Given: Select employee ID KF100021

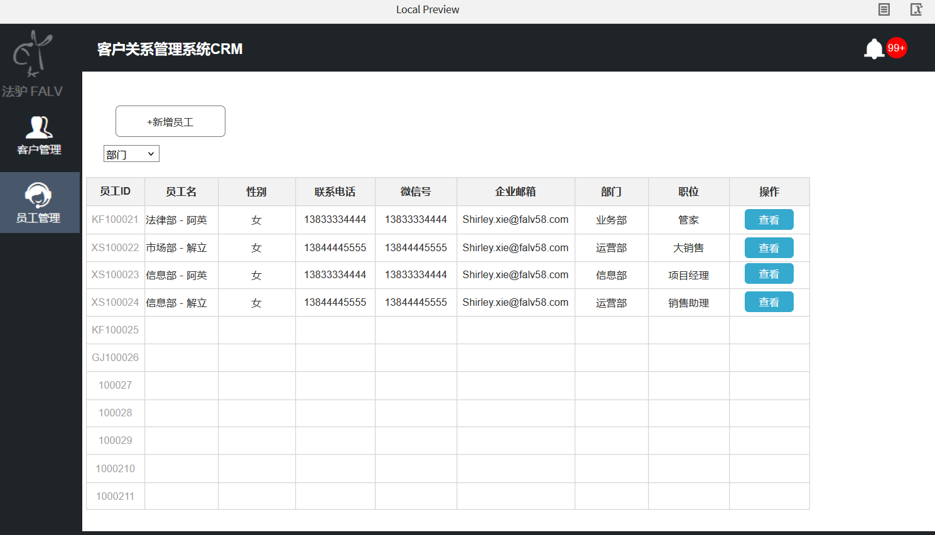Looking at the screenshot, I should [x=116, y=220].
